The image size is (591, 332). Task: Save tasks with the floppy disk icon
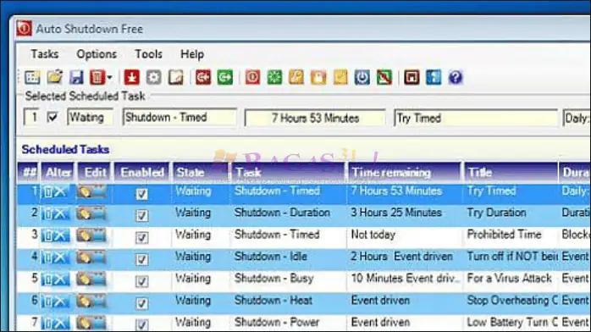[x=76, y=77]
